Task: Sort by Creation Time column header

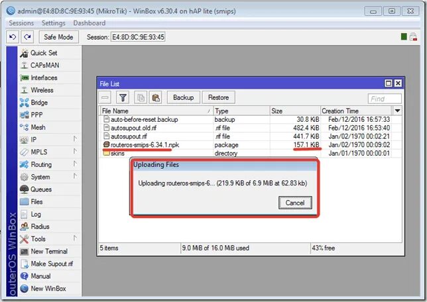Action: point(356,111)
